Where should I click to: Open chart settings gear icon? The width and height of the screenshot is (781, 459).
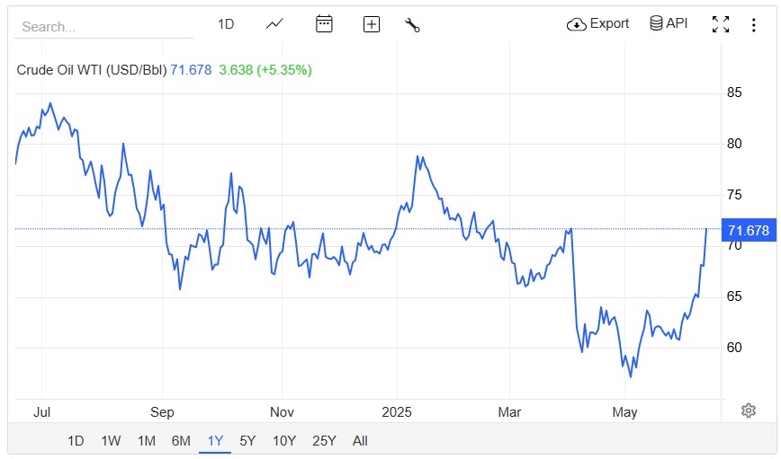[748, 410]
